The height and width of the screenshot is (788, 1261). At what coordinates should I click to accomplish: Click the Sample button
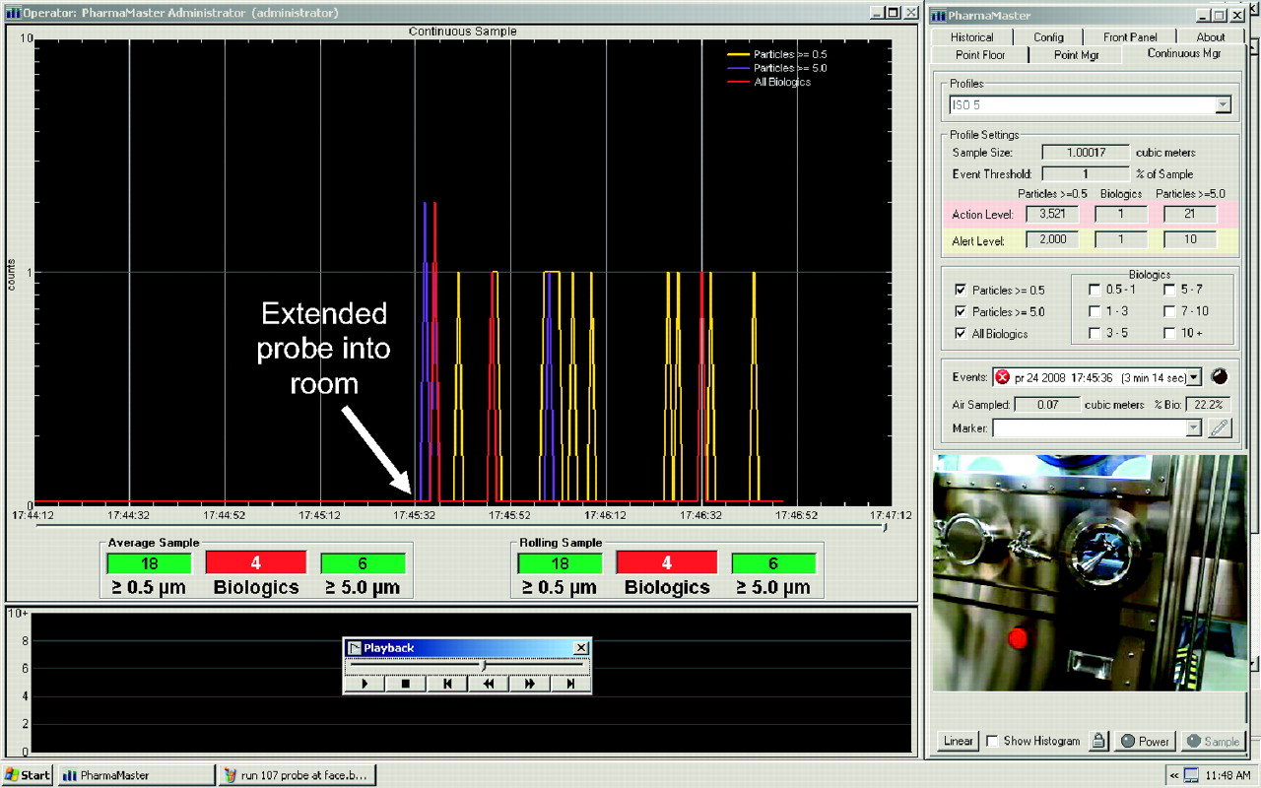pos(1213,741)
